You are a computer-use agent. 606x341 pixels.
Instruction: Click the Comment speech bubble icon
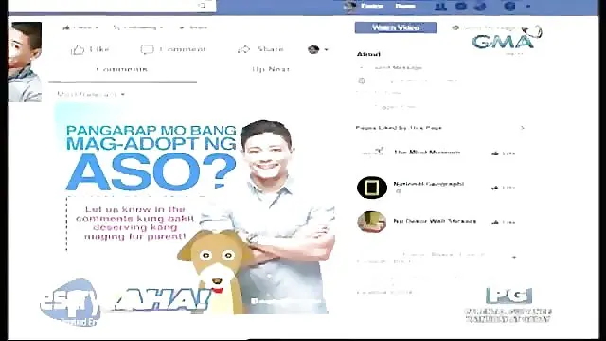point(147,49)
